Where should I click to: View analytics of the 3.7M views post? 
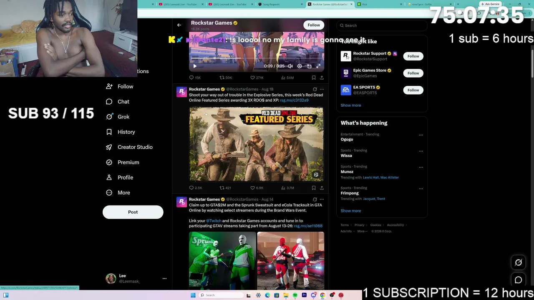click(x=287, y=188)
